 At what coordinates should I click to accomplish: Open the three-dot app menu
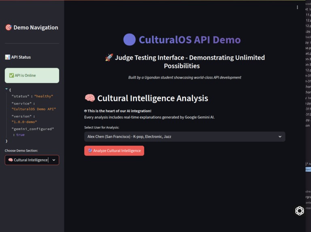pos(297,7)
